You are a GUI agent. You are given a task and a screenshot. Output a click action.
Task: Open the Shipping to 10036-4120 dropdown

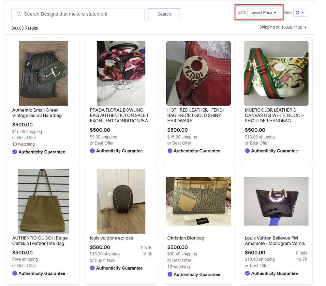click(291, 27)
